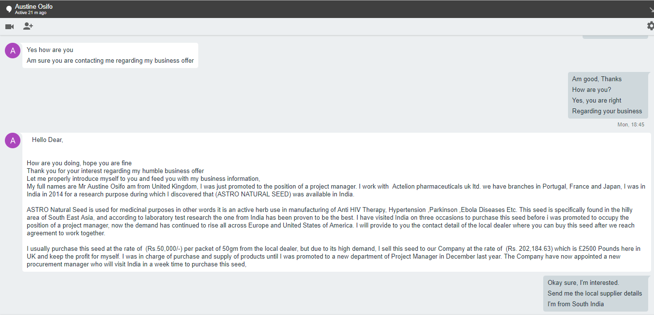Screen dimensions: 654x315
Task: Click the contact name Austine Osifo
Action: pos(34,6)
